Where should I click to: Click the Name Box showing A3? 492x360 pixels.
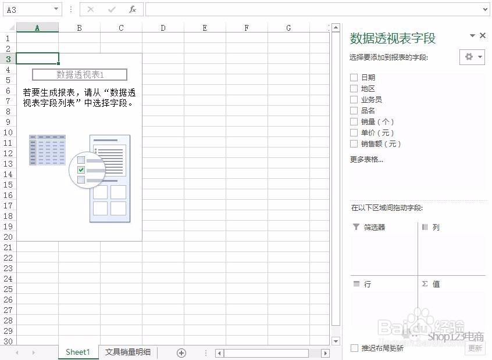tap(27, 9)
